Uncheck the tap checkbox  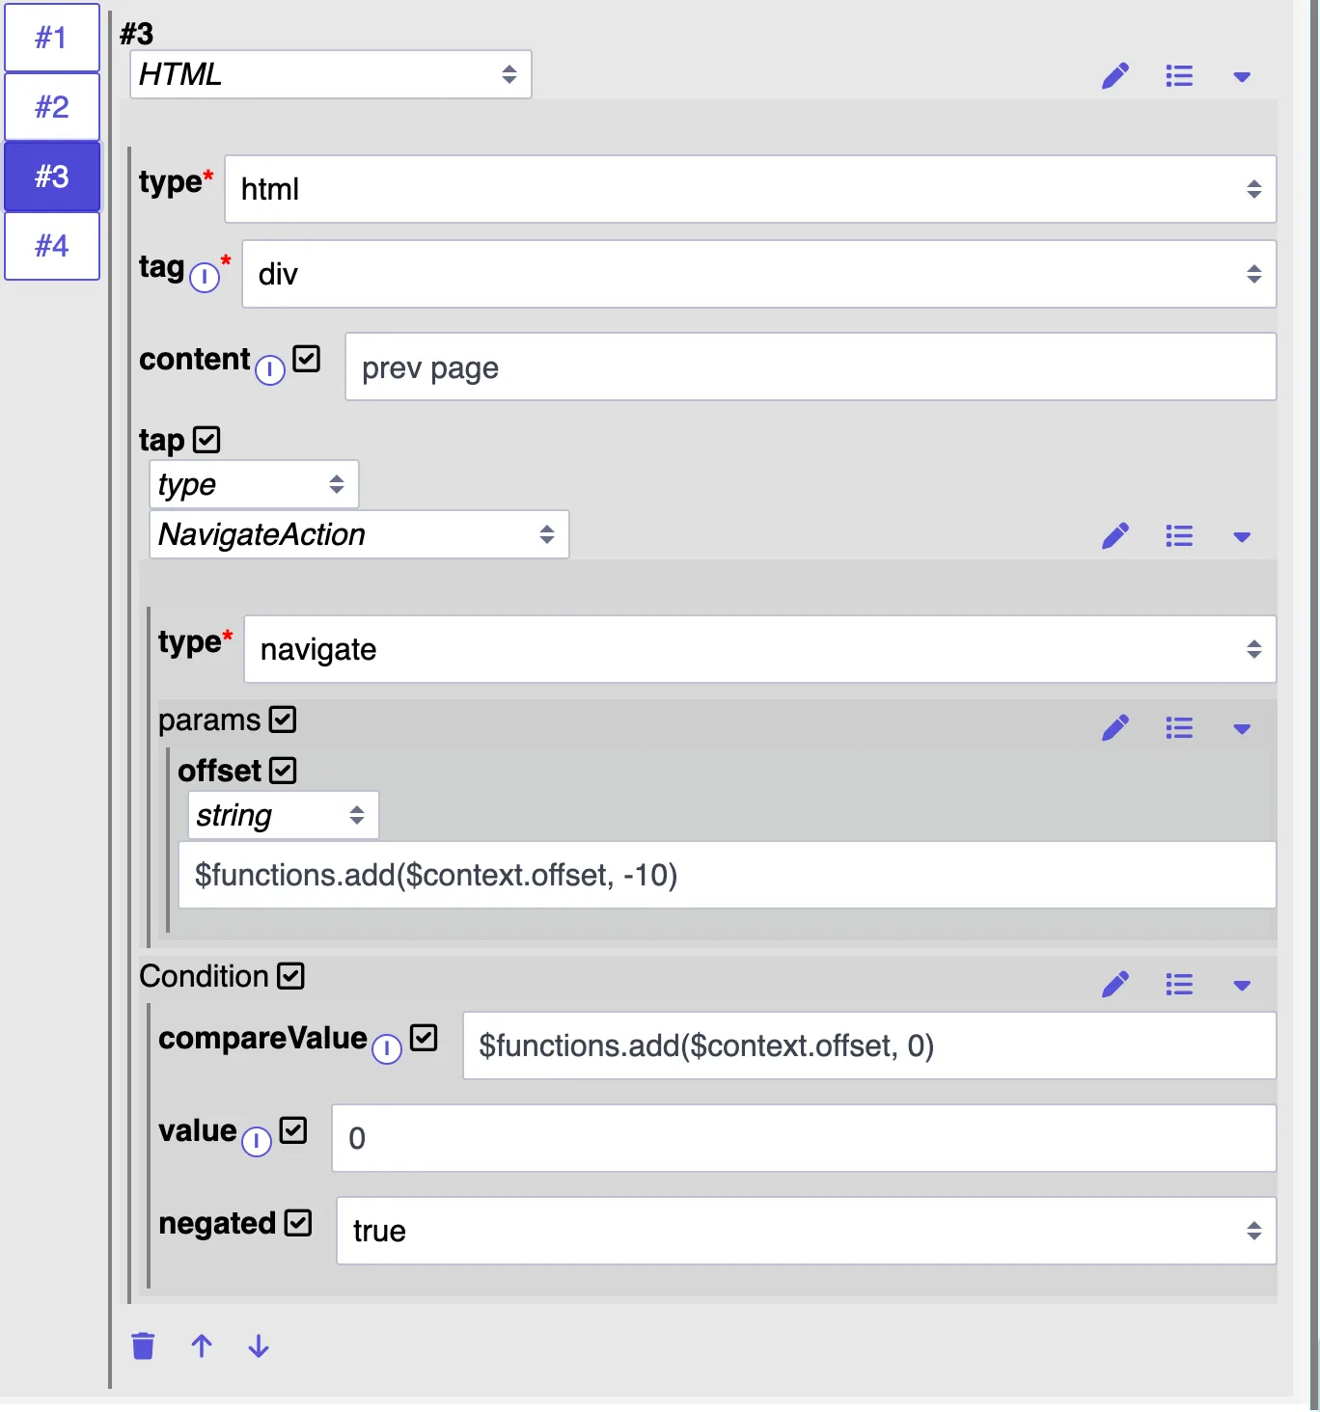[x=206, y=440]
